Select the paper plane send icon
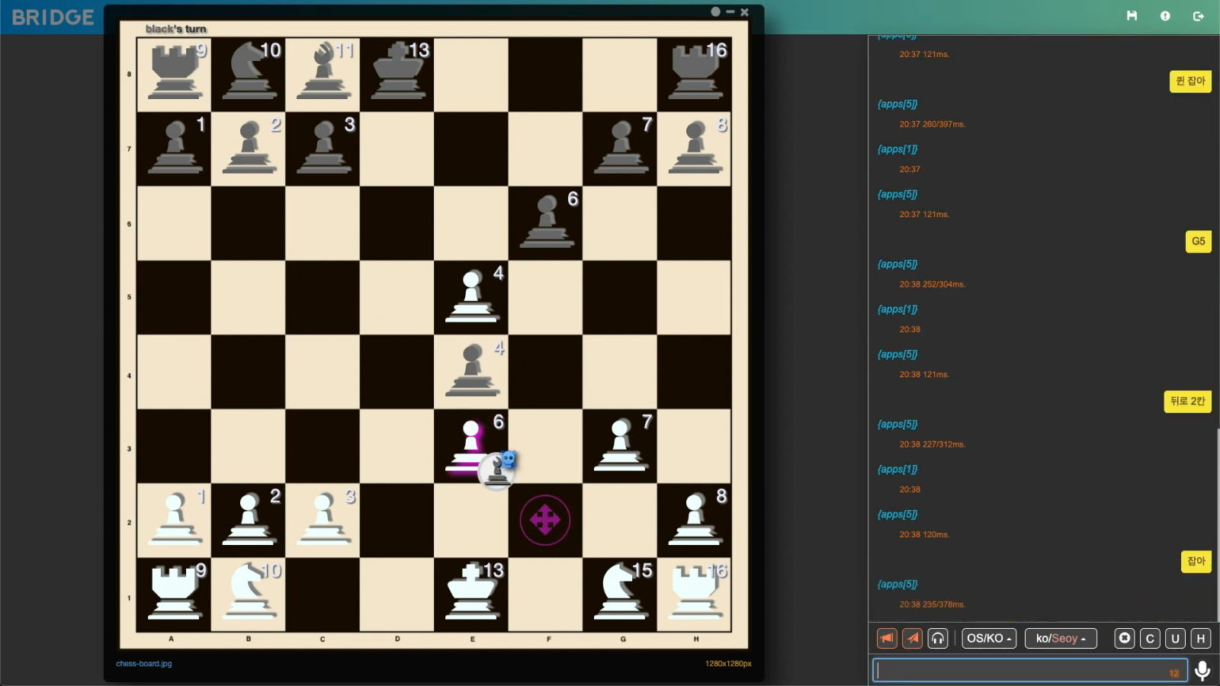Screen dimensions: 1220x686 coord(912,639)
